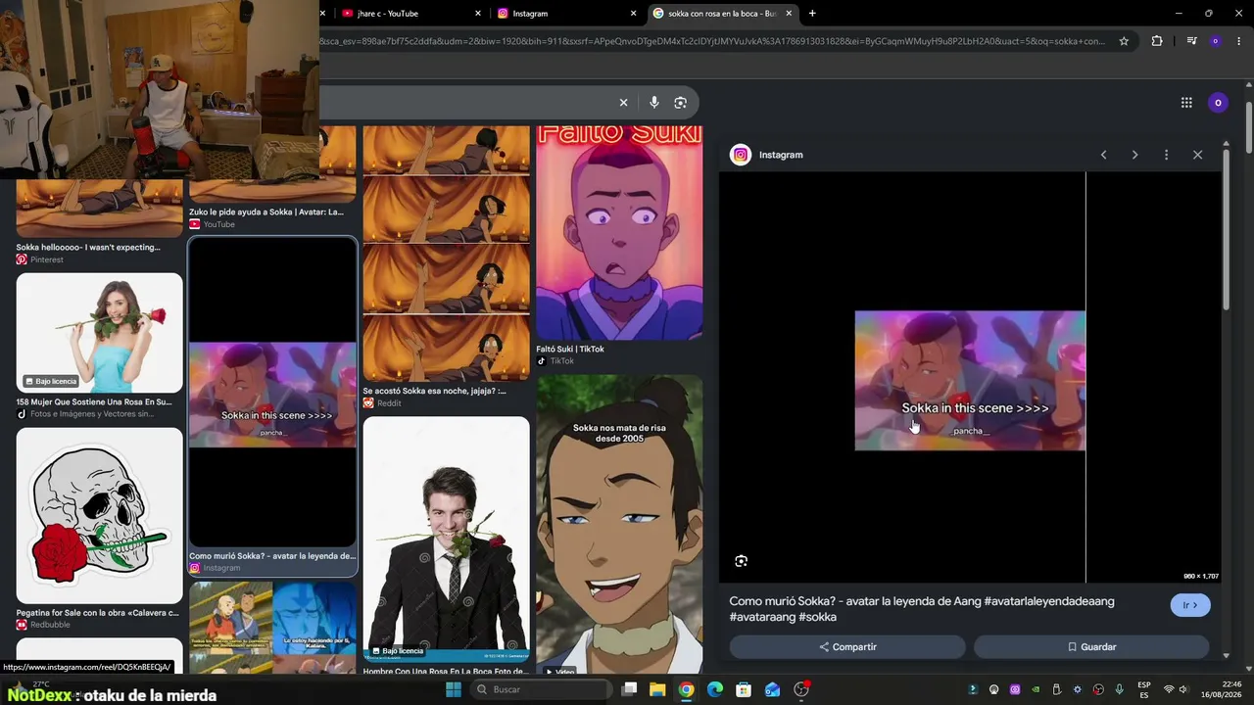Open Outlook mail from the taskbar
1254x705 pixels.
pyautogui.click(x=773, y=689)
